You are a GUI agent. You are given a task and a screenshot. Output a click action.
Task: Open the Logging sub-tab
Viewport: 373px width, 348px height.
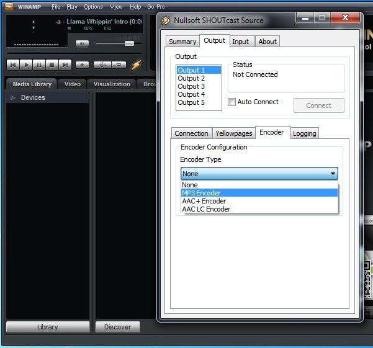pyautogui.click(x=305, y=133)
